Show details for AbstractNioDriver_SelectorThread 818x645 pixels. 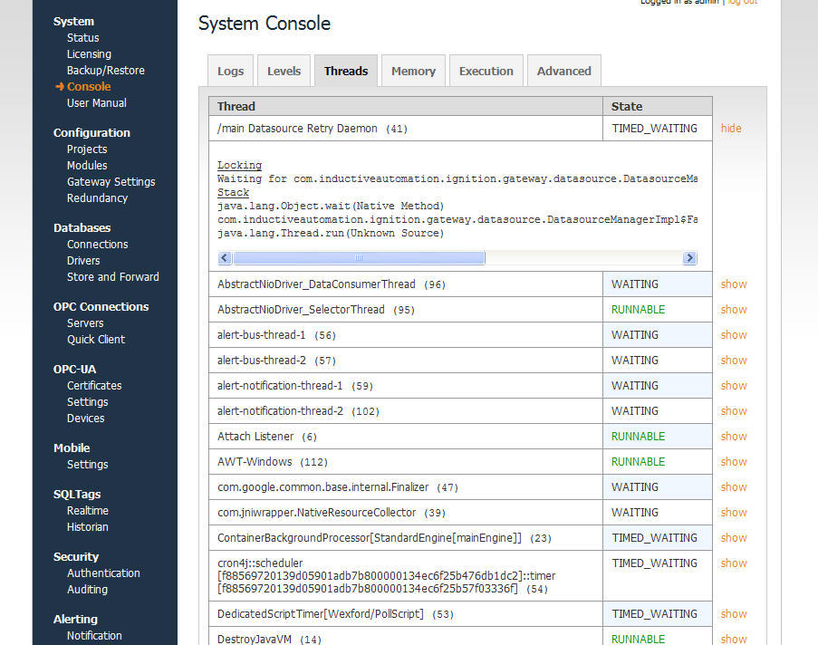point(734,310)
